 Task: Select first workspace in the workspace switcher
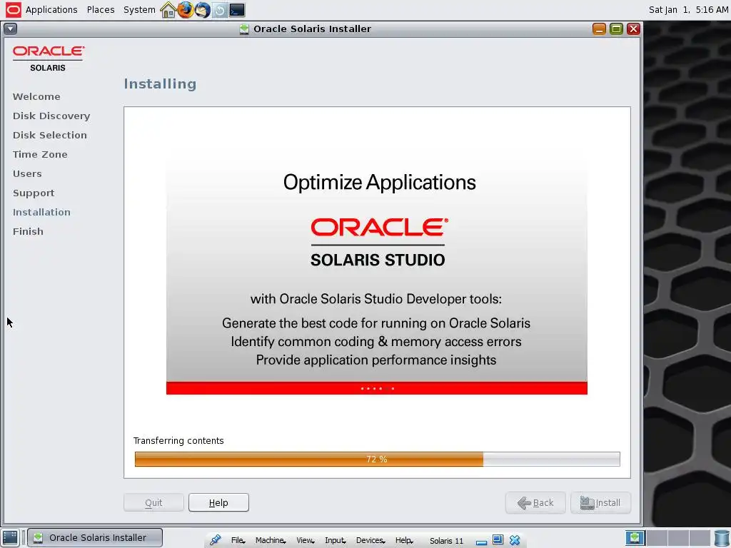click(635, 537)
